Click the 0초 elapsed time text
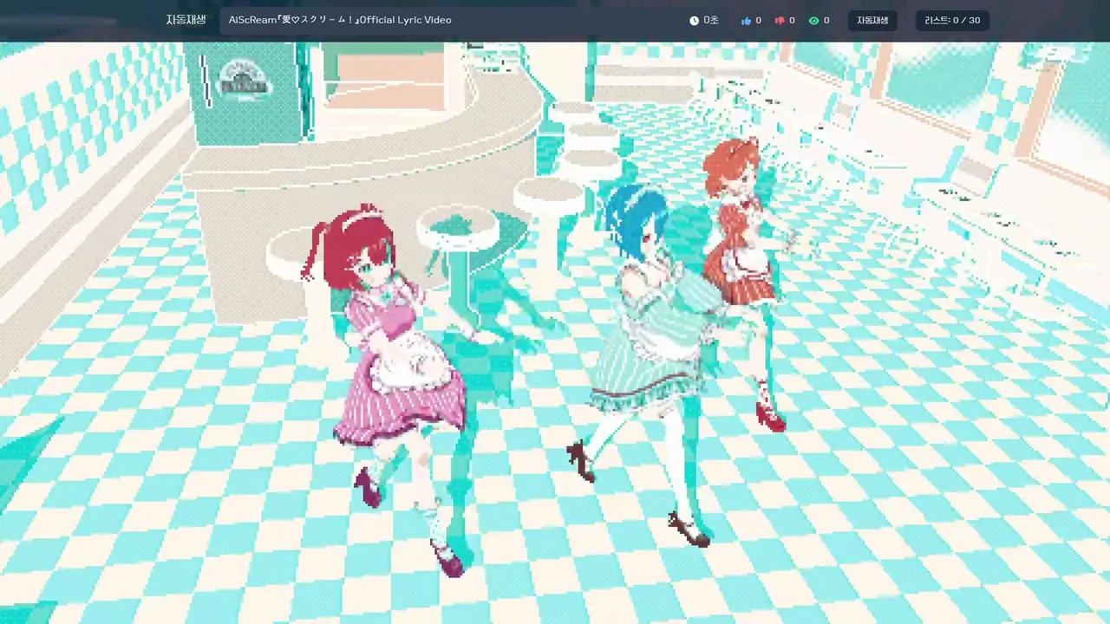The height and width of the screenshot is (624, 1110). 711,20
